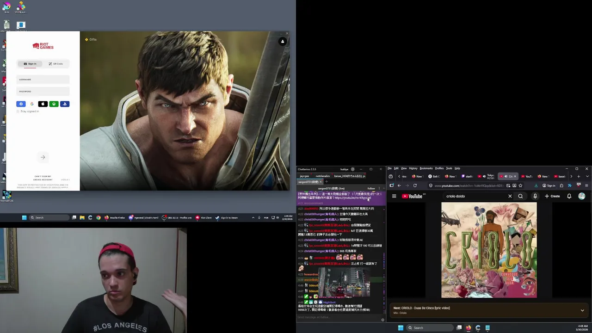Clear the YouTube search box
The width and height of the screenshot is (592, 333).
[510, 196]
